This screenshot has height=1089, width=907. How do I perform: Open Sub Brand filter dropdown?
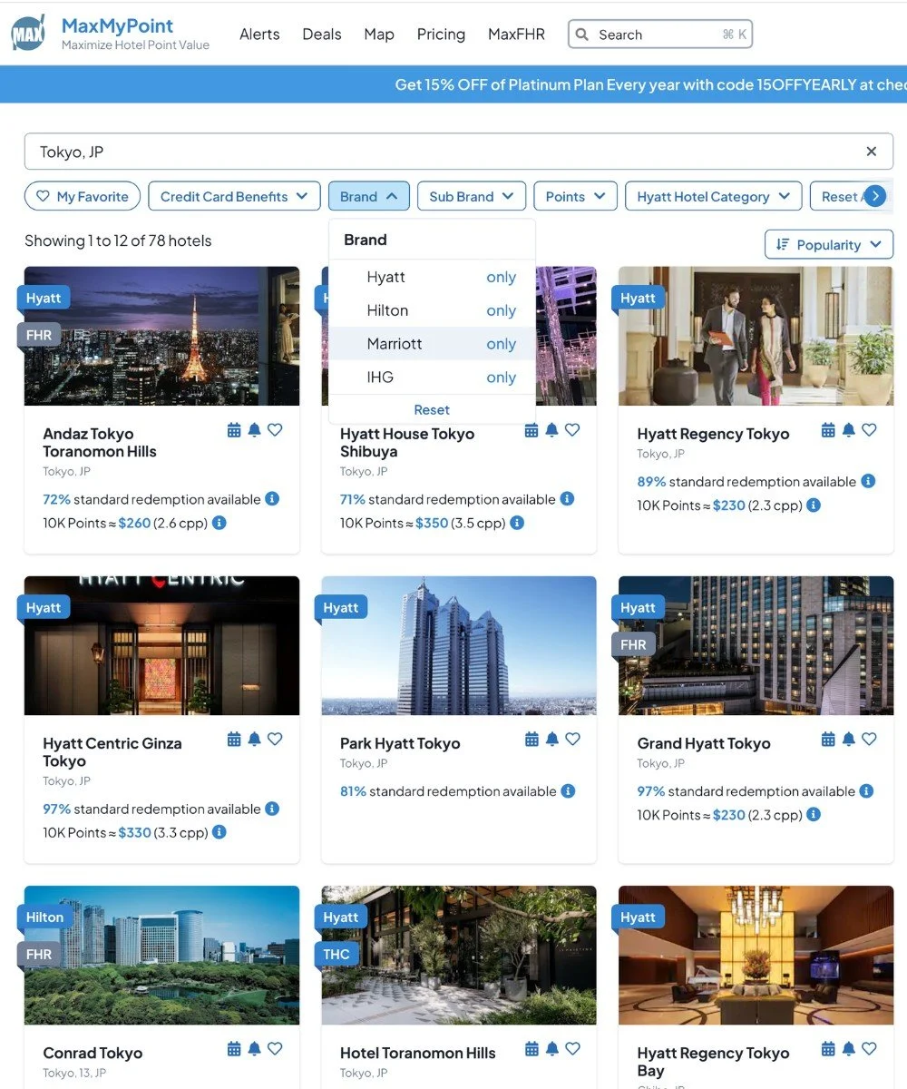[x=472, y=197]
